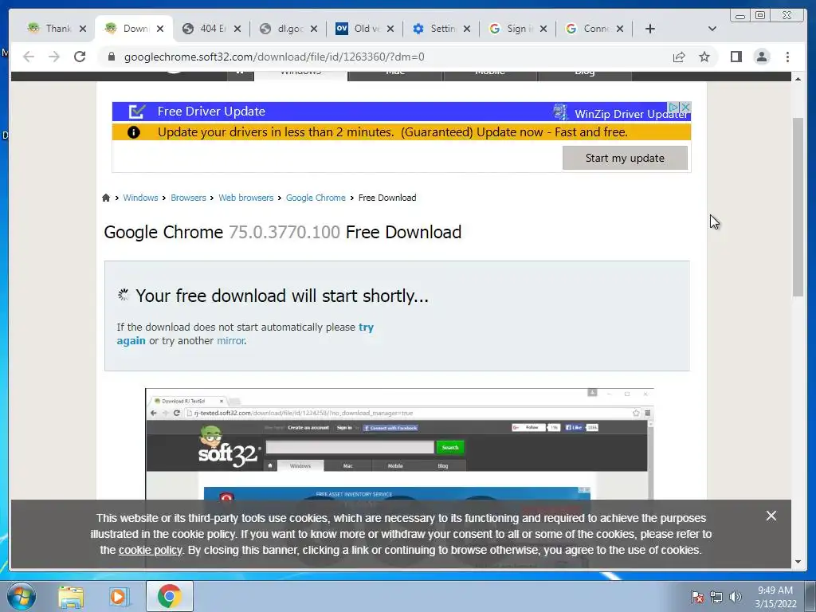The image size is (816, 612).
Task: Open the Chrome profile menu
Action: coord(762,57)
